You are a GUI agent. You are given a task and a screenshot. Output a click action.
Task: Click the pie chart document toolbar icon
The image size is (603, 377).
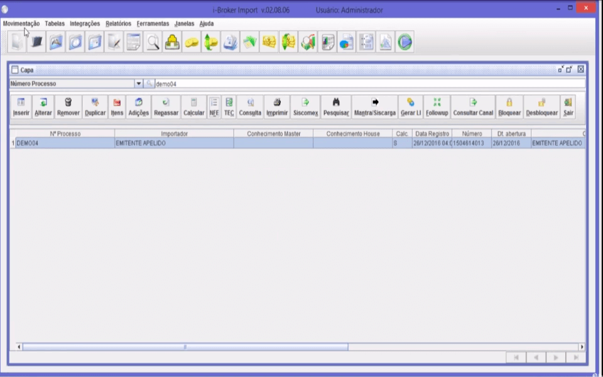point(347,41)
